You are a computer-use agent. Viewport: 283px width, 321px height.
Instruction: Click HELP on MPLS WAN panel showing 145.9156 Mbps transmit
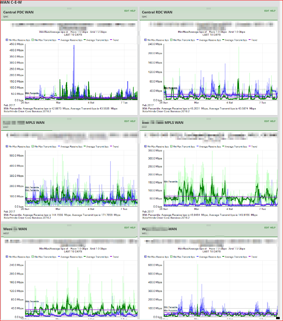[273, 121]
